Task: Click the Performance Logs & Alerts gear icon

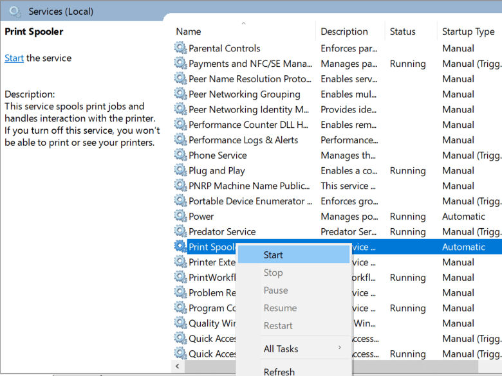Action: 180,140
